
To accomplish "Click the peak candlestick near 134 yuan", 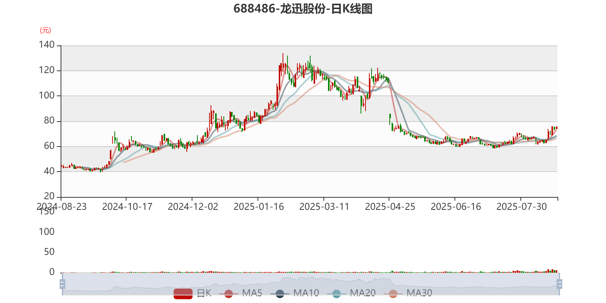I will coord(283,62).
